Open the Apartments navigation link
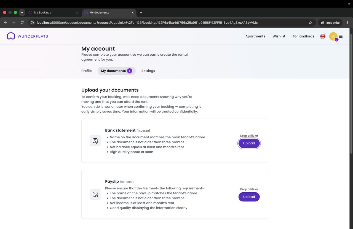 coord(255,36)
